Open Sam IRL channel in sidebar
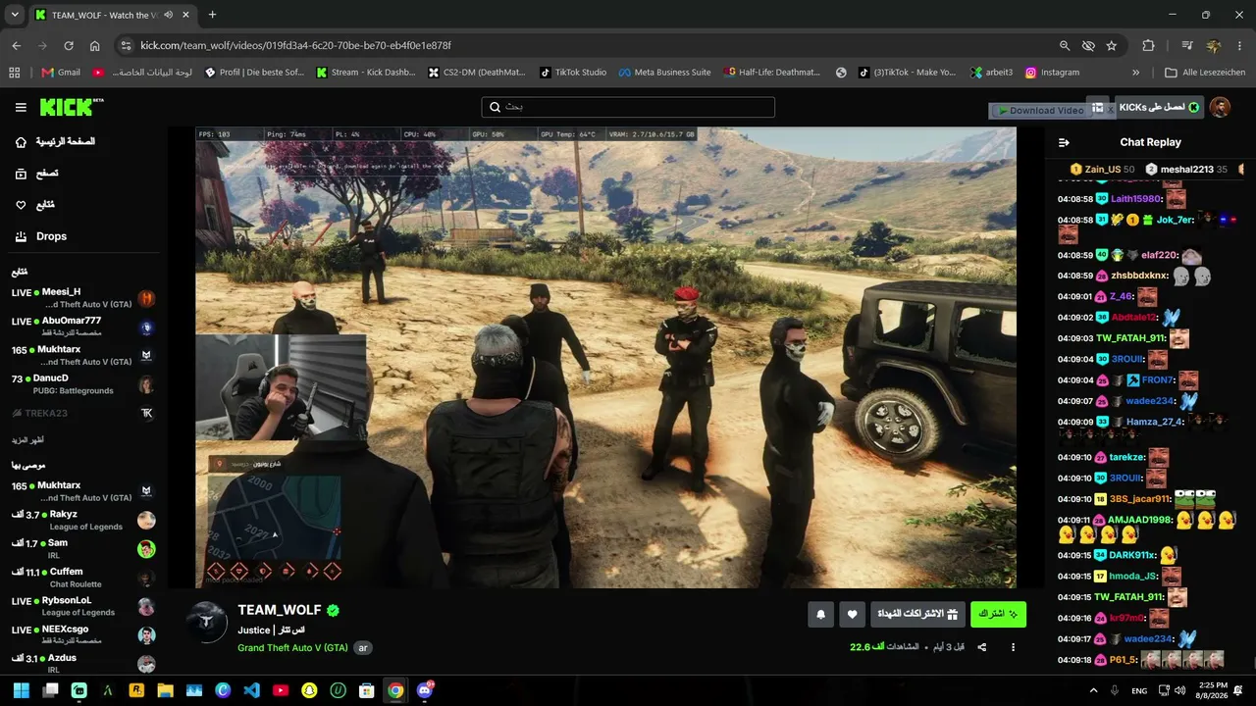This screenshot has height=706, width=1256. point(83,549)
